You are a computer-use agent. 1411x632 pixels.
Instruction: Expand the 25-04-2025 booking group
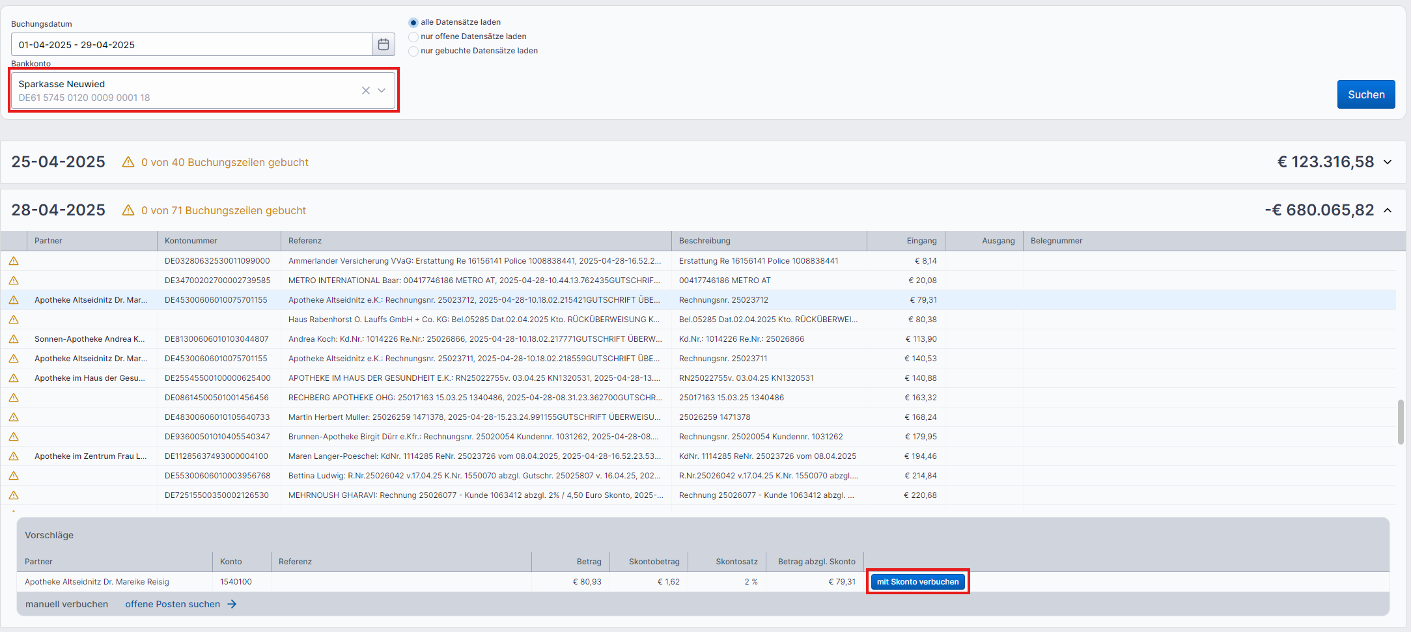1388,162
